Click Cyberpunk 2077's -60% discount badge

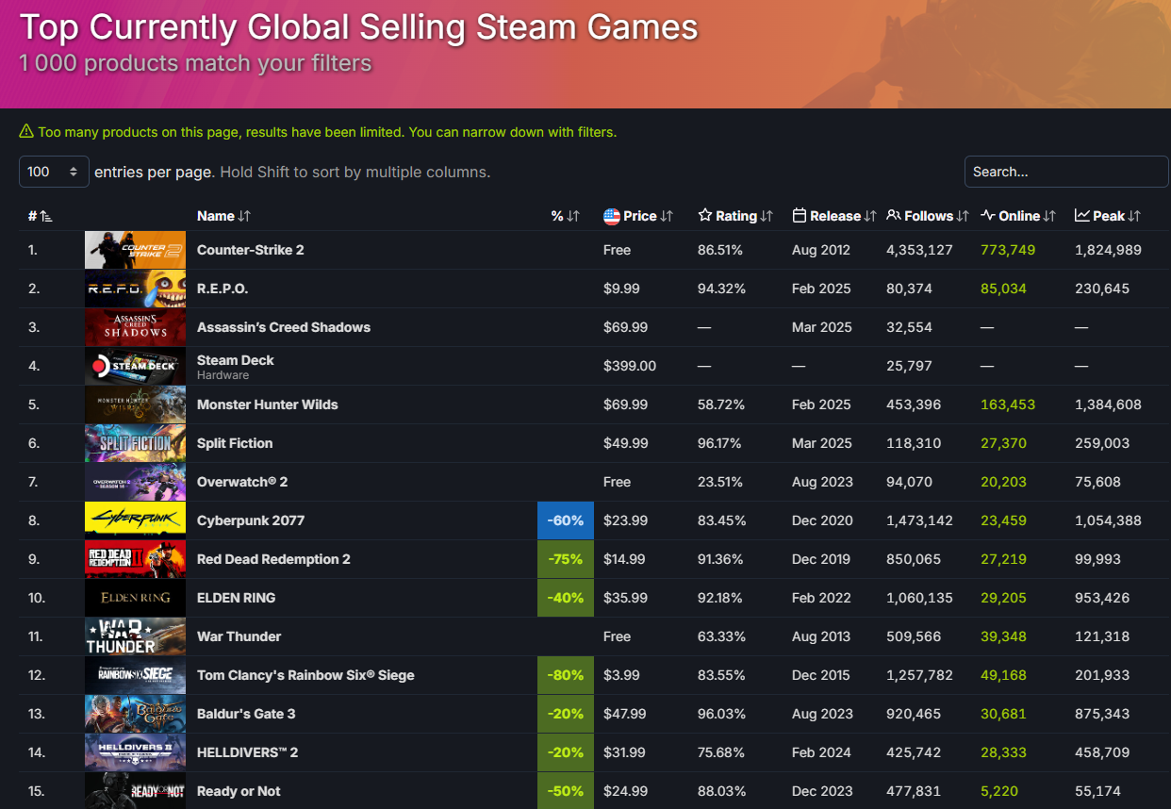pyautogui.click(x=566, y=520)
